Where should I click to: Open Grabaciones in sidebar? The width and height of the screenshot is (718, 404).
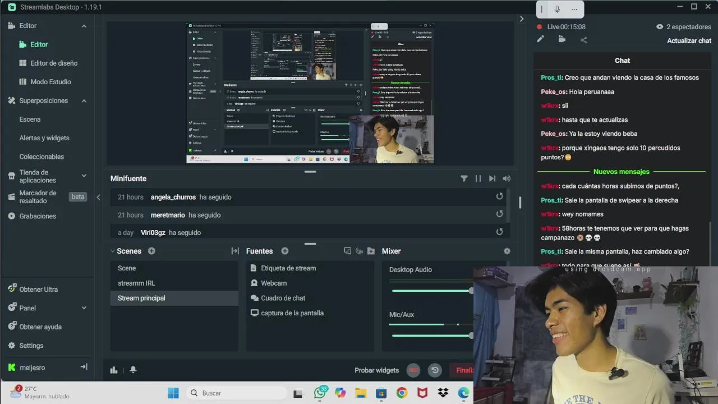(x=32, y=216)
